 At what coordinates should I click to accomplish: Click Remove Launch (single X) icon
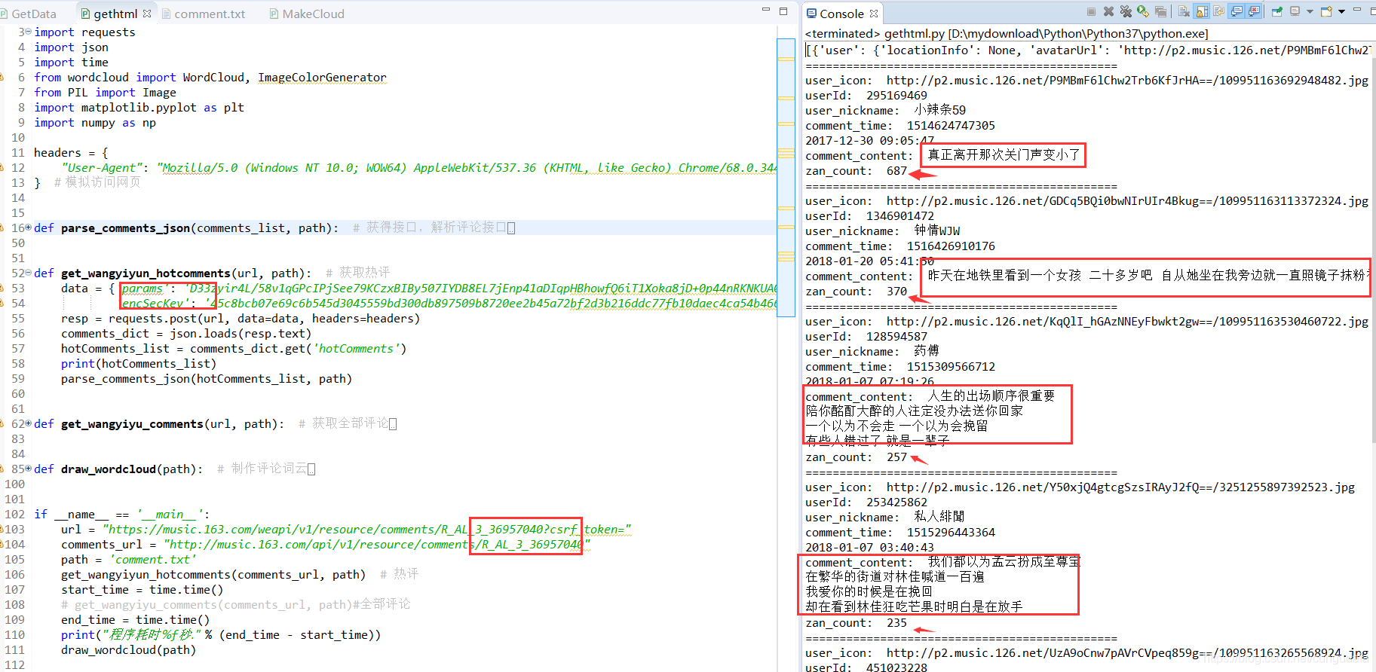point(1108,11)
